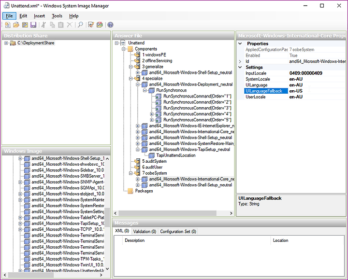Collapse the 3 generalize pass
This screenshot has width=348, height=280.
pos(130,67)
